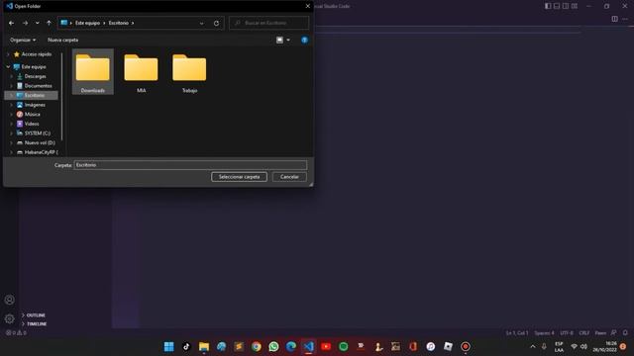Expand the 'SYSTEM (C:)' tree node arrow
This screenshot has height=356, width=634.
11,133
